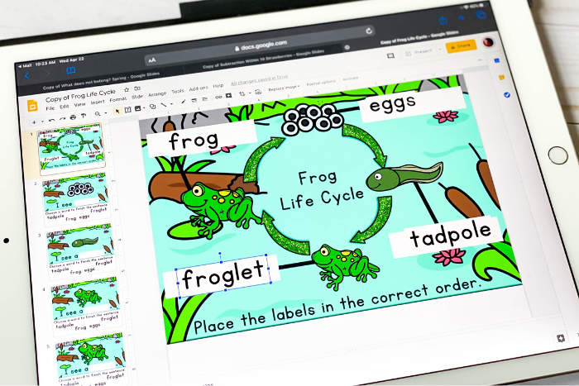This screenshot has width=579, height=386.
Task: Click the Print icon in the toolbar
Action: click(74, 117)
